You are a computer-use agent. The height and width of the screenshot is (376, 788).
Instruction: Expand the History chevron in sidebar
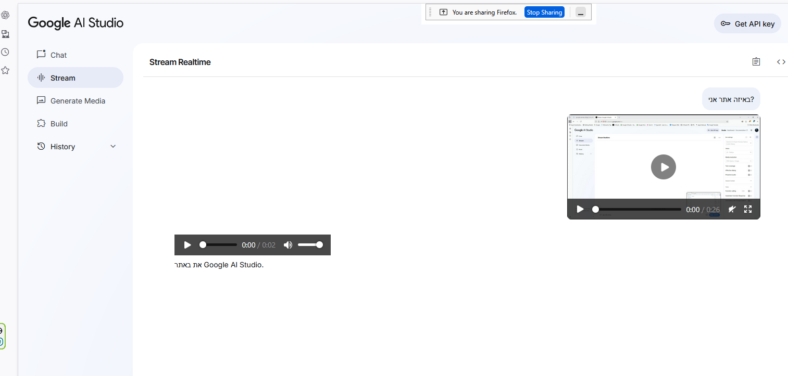(x=113, y=147)
